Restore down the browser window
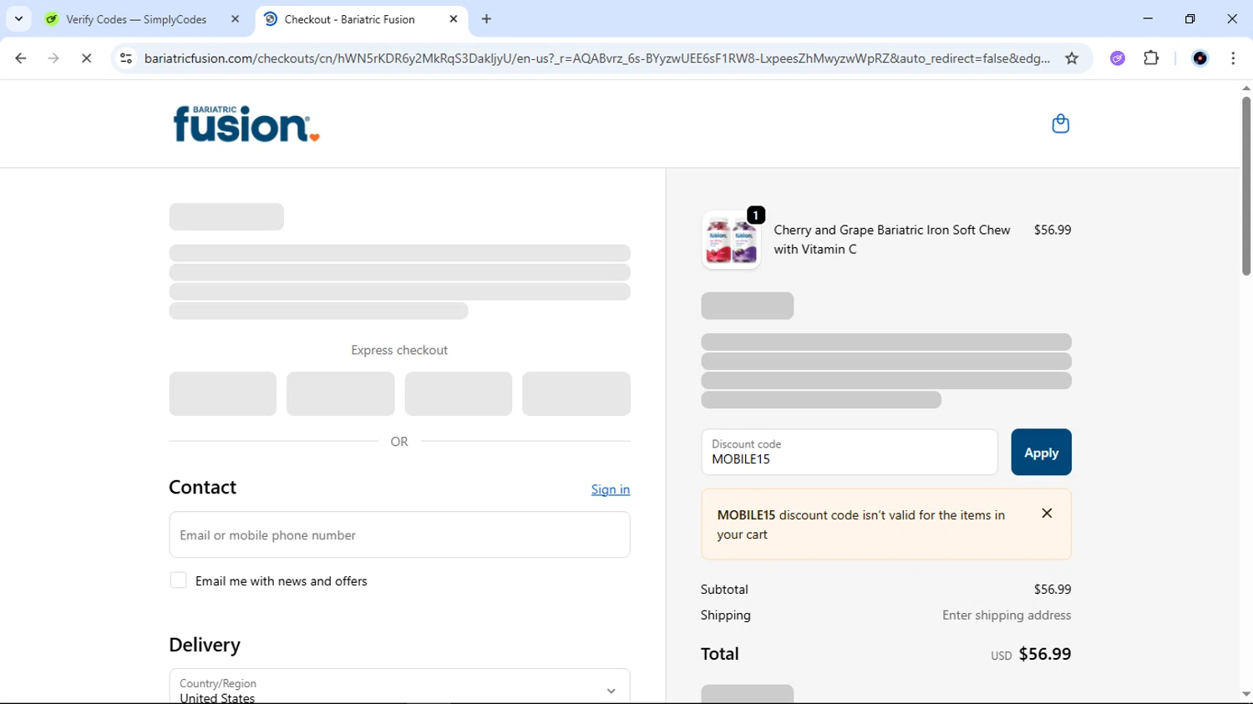The image size is (1253, 704). (1190, 18)
